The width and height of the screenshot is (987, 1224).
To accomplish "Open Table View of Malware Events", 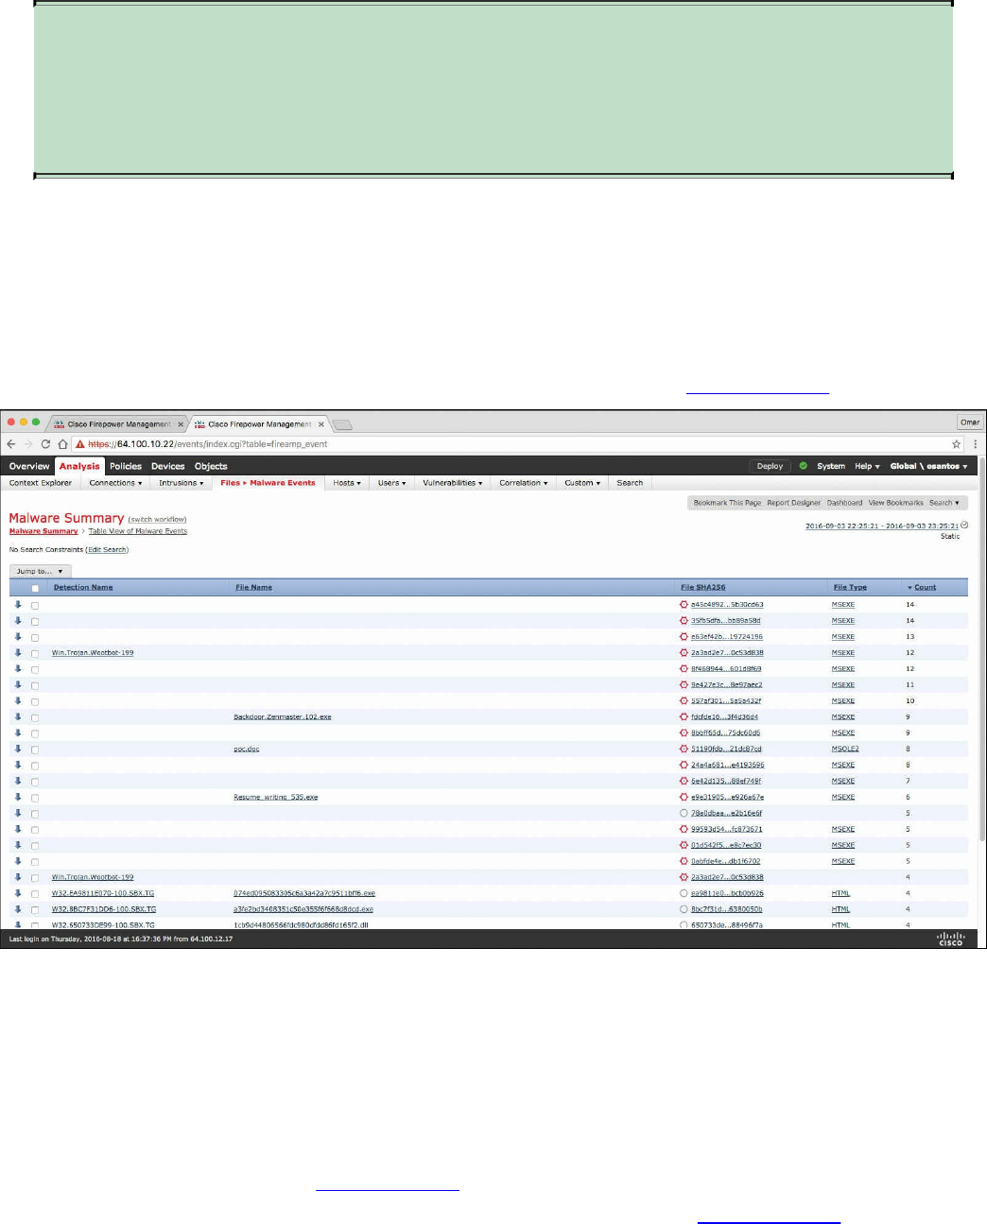I will pos(138,531).
